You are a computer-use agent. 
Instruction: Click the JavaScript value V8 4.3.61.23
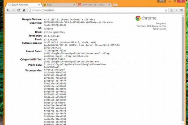pos(52,36)
